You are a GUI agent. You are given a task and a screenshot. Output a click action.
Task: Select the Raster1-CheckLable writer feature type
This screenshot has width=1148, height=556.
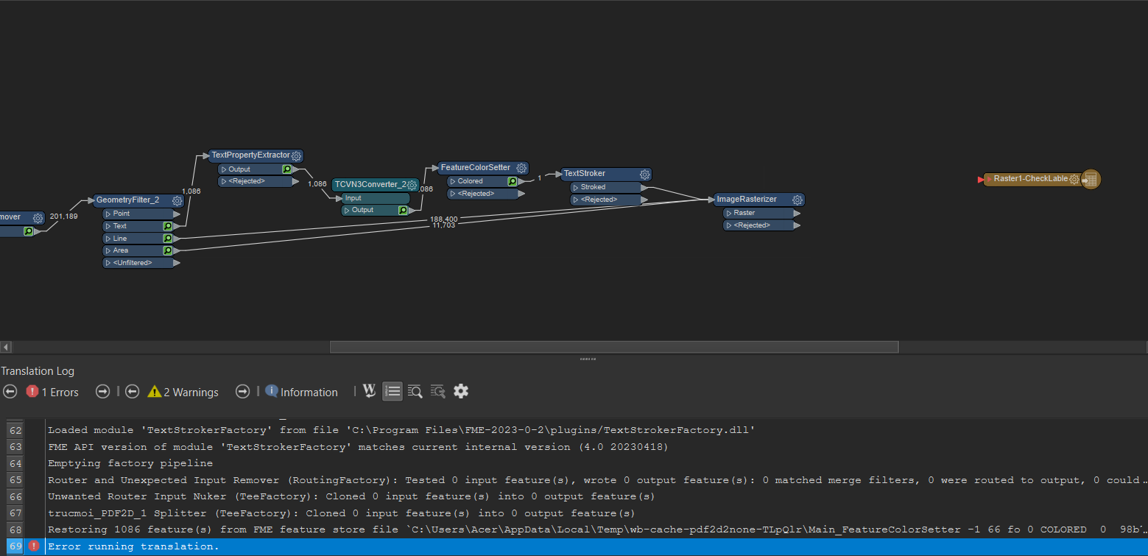pyautogui.click(x=1030, y=179)
